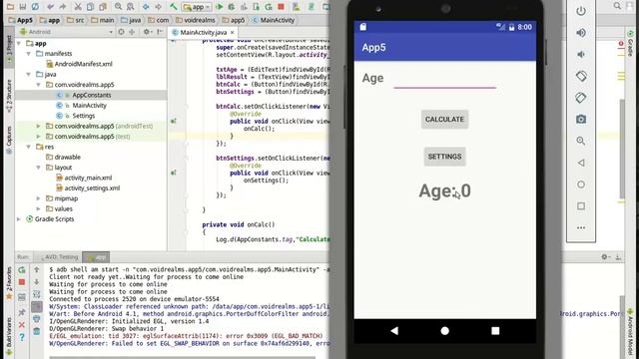This screenshot has height=359, width=639.
Task: Tap the emulator Overview square button
Action: (495, 331)
